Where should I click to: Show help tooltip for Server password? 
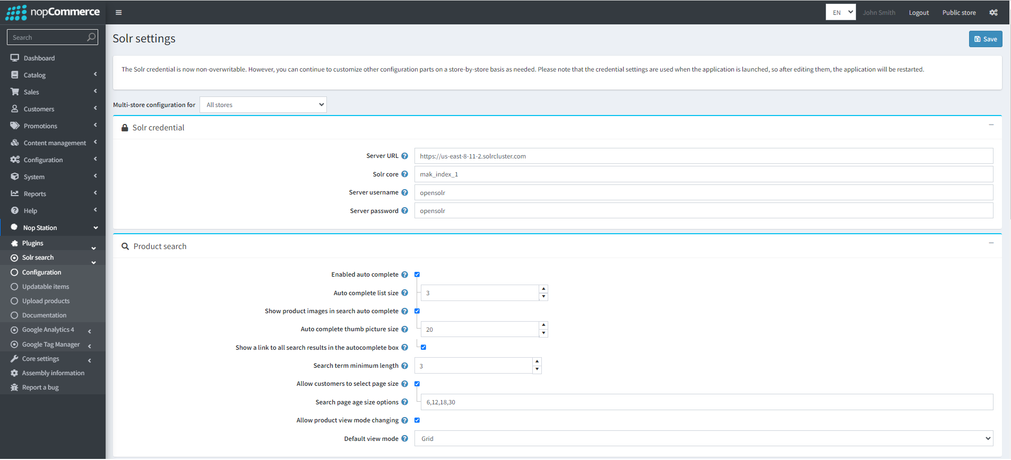[x=404, y=210]
